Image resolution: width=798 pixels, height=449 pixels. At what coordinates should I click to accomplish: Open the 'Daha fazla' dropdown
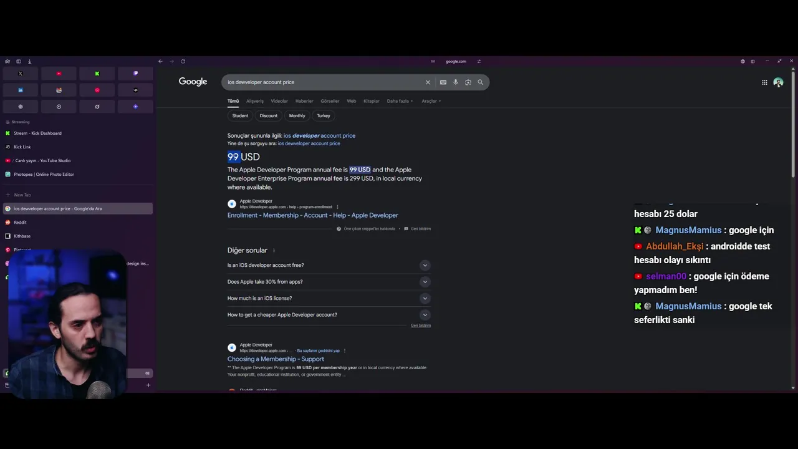click(400, 101)
